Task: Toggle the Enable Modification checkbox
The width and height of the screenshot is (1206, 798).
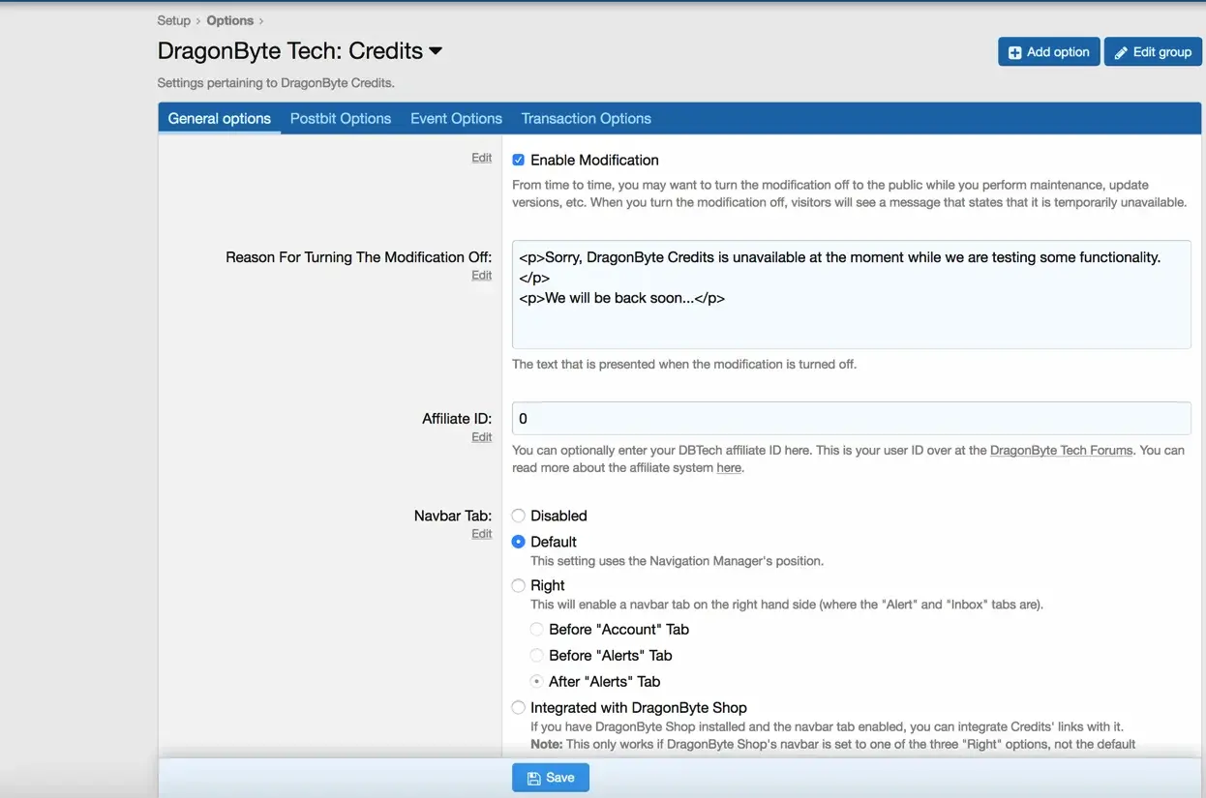Action: coord(519,160)
